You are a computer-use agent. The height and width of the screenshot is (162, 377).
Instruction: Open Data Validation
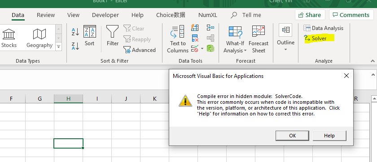(195, 49)
